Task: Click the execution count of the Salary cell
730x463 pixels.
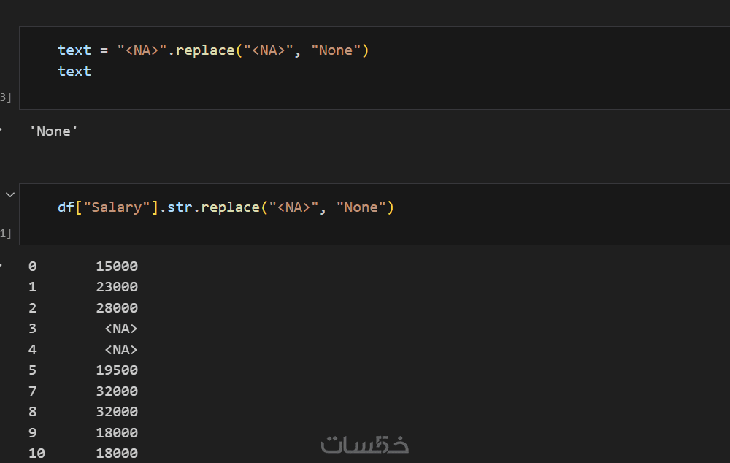Action: [x=5, y=233]
